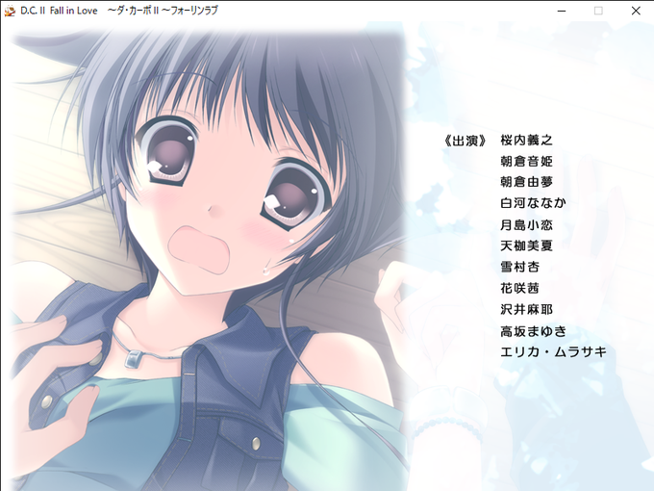Click the cast name 月島小恋
This screenshot has height=491, width=654.
[x=526, y=225]
